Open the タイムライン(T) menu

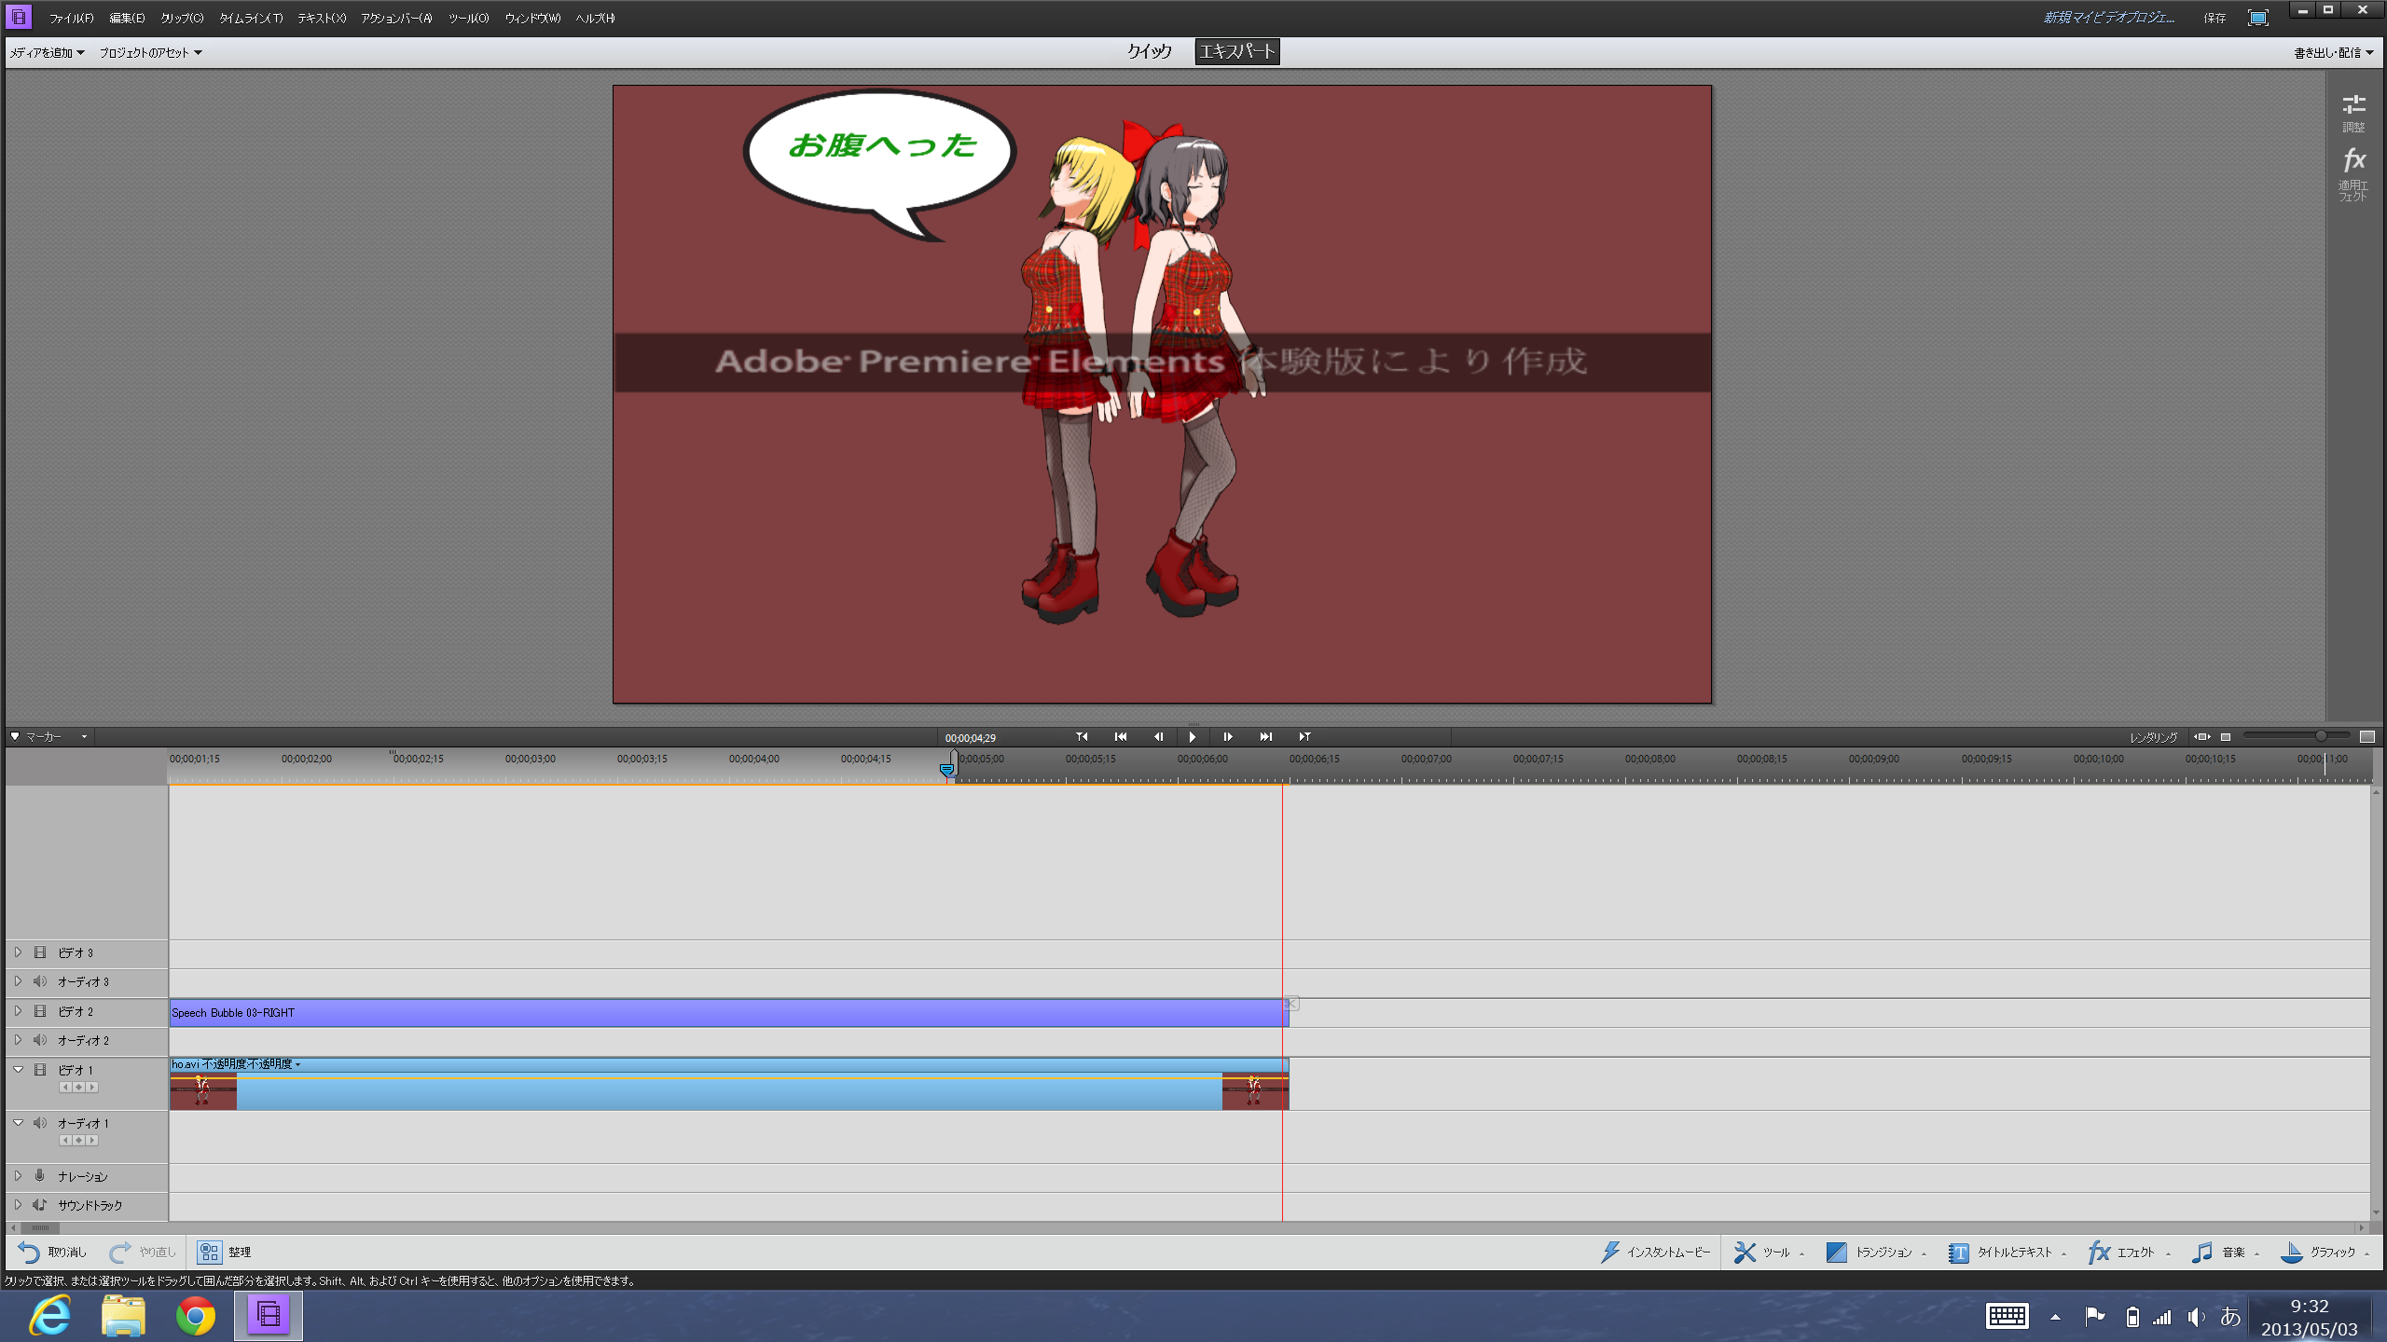(250, 18)
